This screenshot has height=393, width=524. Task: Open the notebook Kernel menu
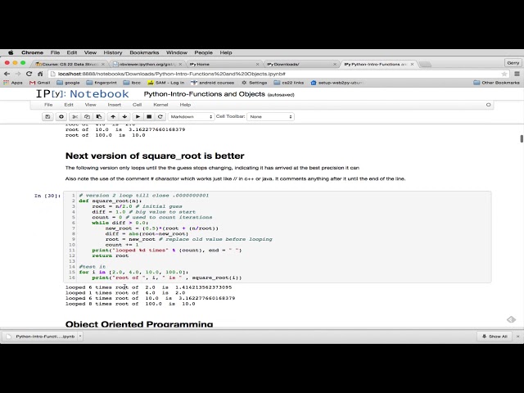[160, 105]
